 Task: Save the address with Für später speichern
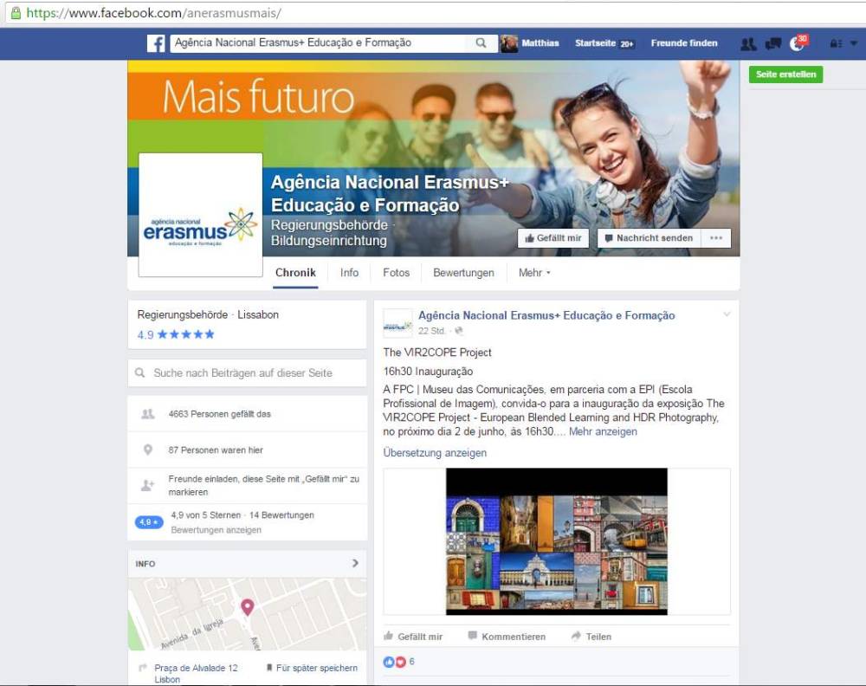(x=312, y=668)
